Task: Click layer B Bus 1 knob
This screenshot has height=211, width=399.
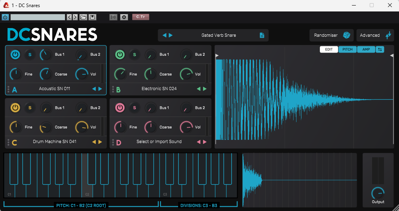Action: [x=151, y=55]
